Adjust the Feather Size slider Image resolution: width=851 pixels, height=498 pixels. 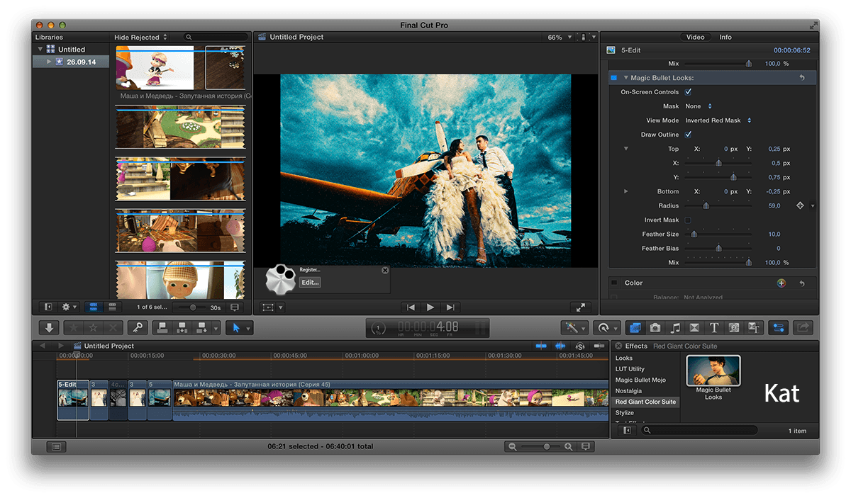click(x=694, y=234)
